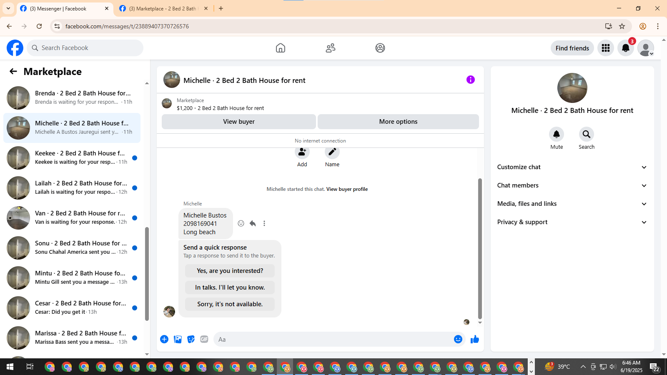Send quick reply 'Yes, are you interested?'
Viewport: 667px width, 375px height.
[230, 271]
